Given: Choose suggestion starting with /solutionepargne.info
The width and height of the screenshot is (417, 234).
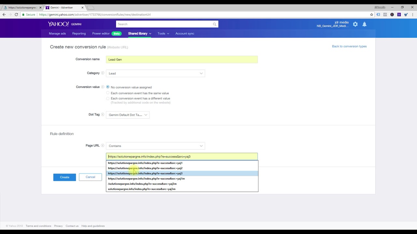Looking at the screenshot, I should (182, 184).
